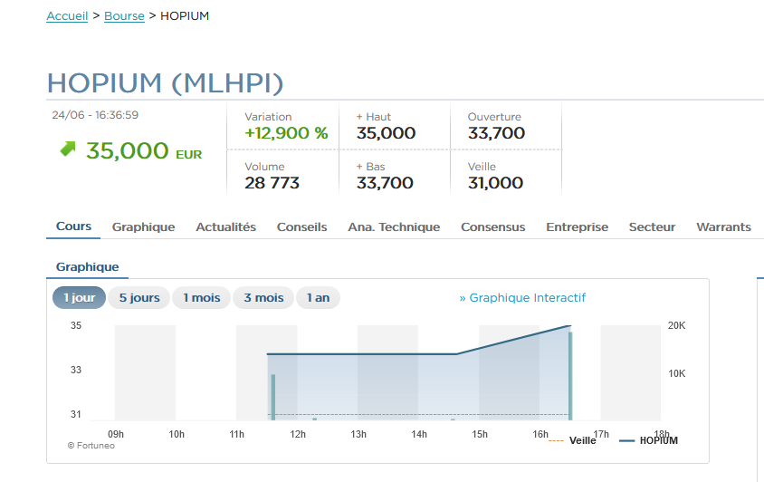Click the Volume value 28 773
This screenshot has width=764, height=482.
[272, 183]
